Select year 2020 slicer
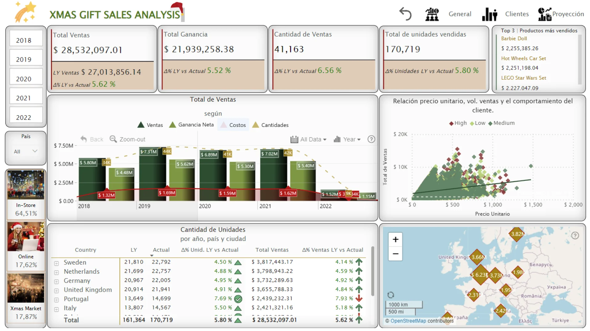The height and width of the screenshot is (331, 590). click(x=26, y=77)
